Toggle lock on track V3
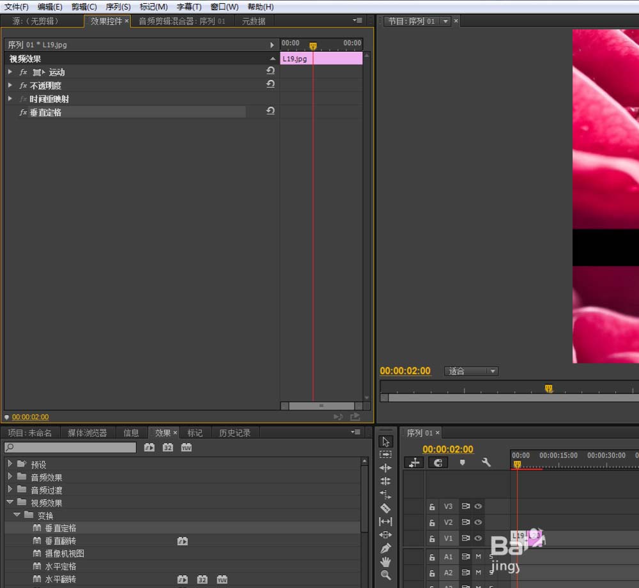 pyautogui.click(x=432, y=506)
